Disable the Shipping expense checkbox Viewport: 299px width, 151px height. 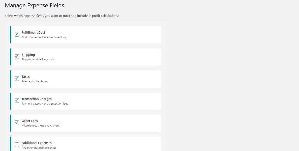click(x=17, y=56)
